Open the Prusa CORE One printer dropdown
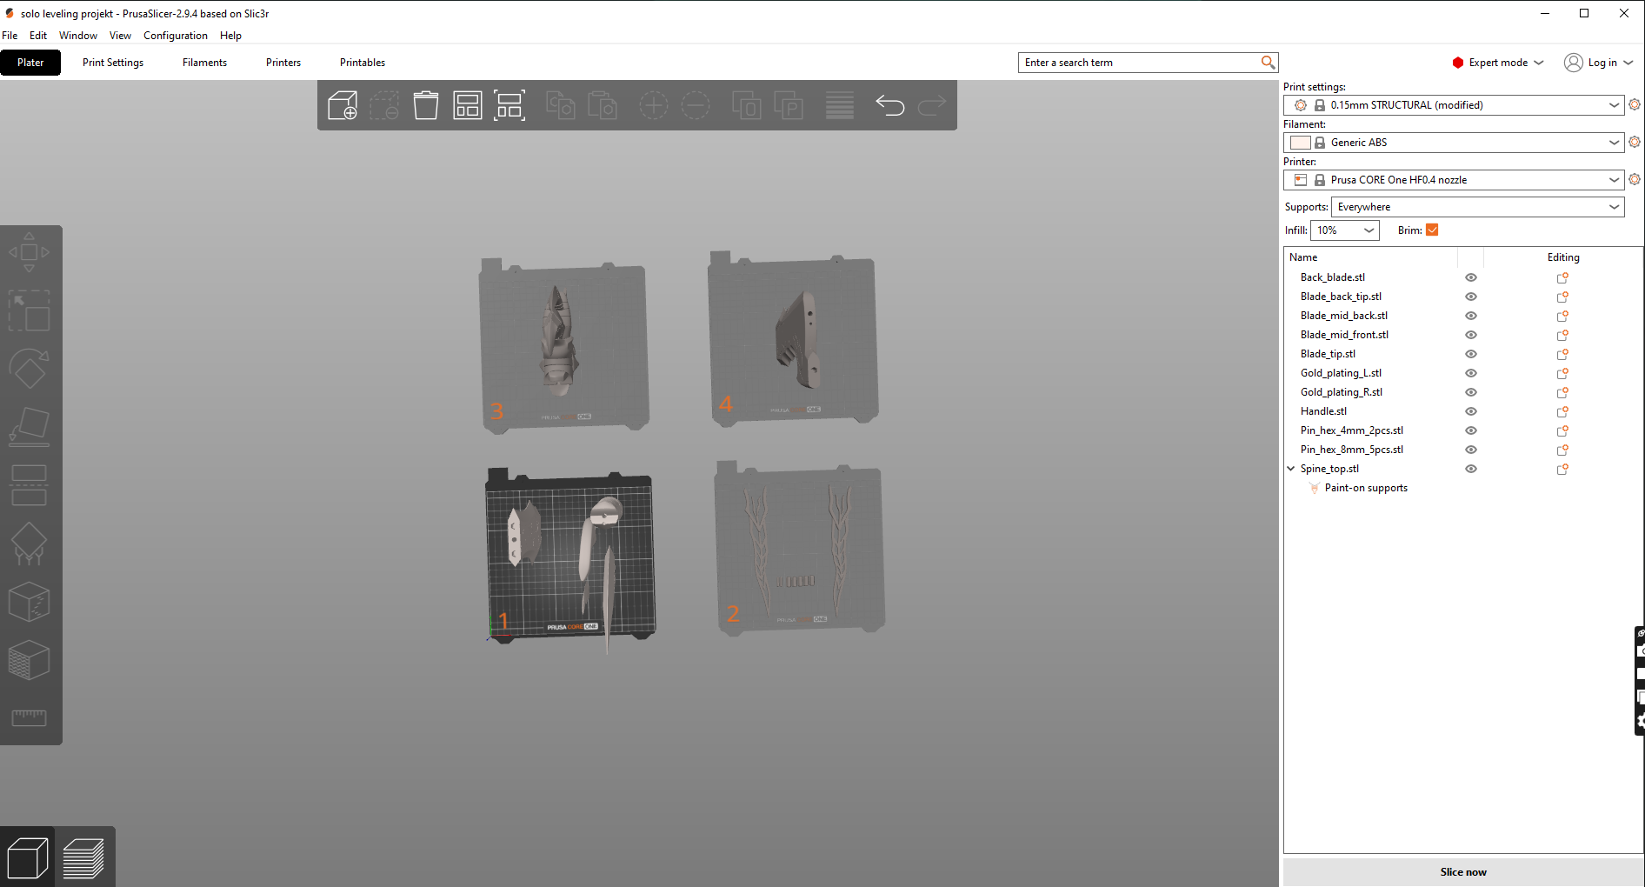Screen dimensions: 1645x887 pos(1454,180)
